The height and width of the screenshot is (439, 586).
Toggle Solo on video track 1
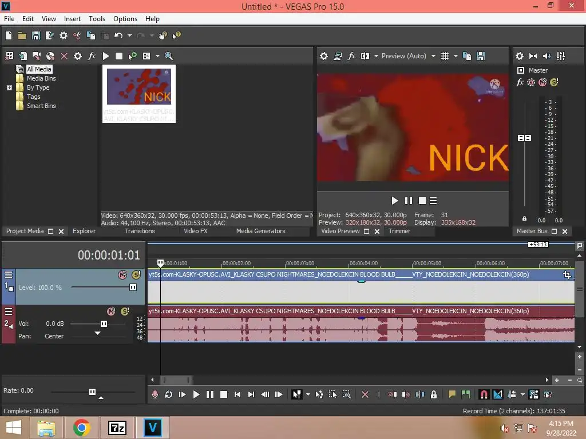coord(136,275)
